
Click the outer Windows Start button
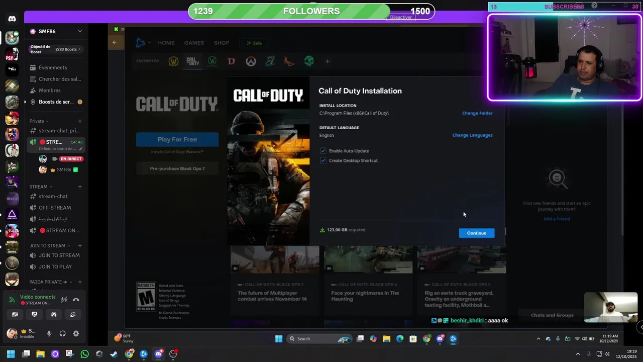point(11,354)
